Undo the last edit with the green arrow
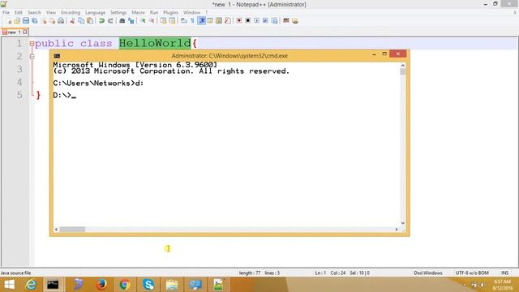The image size is (519, 292). pos(101,21)
